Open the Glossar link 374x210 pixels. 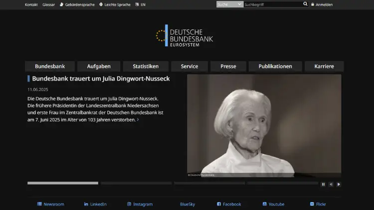[49, 4]
